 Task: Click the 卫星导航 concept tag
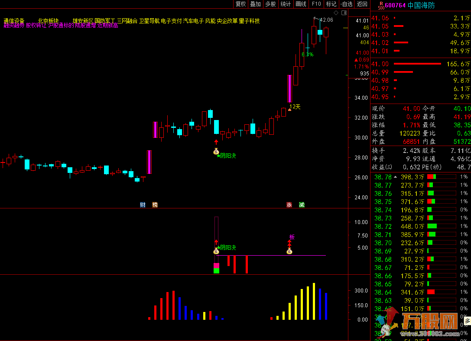coord(149,21)
